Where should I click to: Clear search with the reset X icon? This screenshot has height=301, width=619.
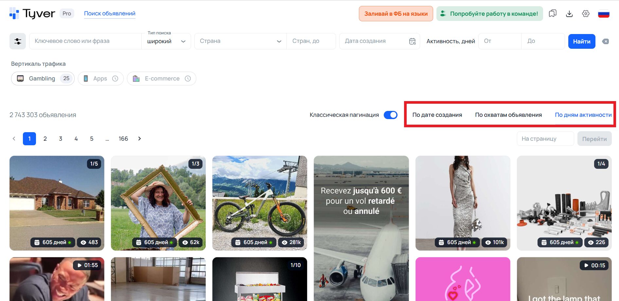pyautogui.click(x=606, y=42)
